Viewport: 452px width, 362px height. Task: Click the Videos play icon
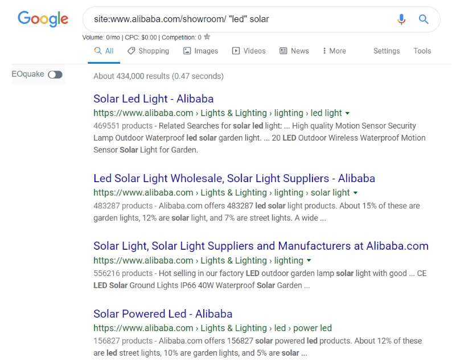[236, 51]
